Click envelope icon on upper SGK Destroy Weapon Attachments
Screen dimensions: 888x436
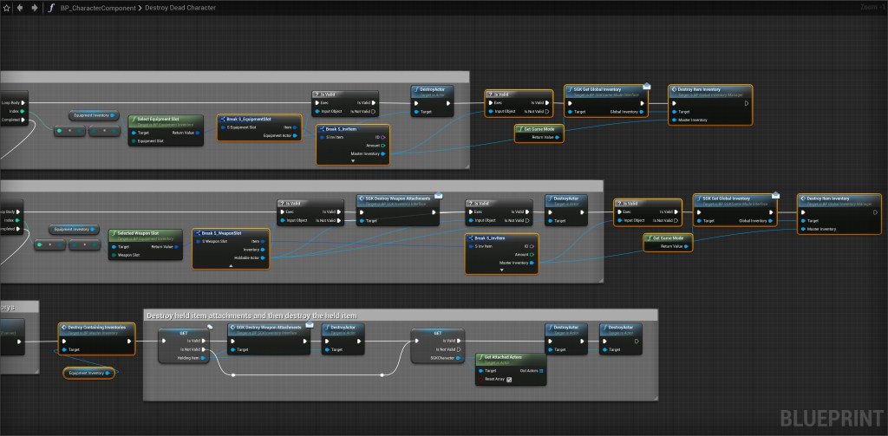439,196
